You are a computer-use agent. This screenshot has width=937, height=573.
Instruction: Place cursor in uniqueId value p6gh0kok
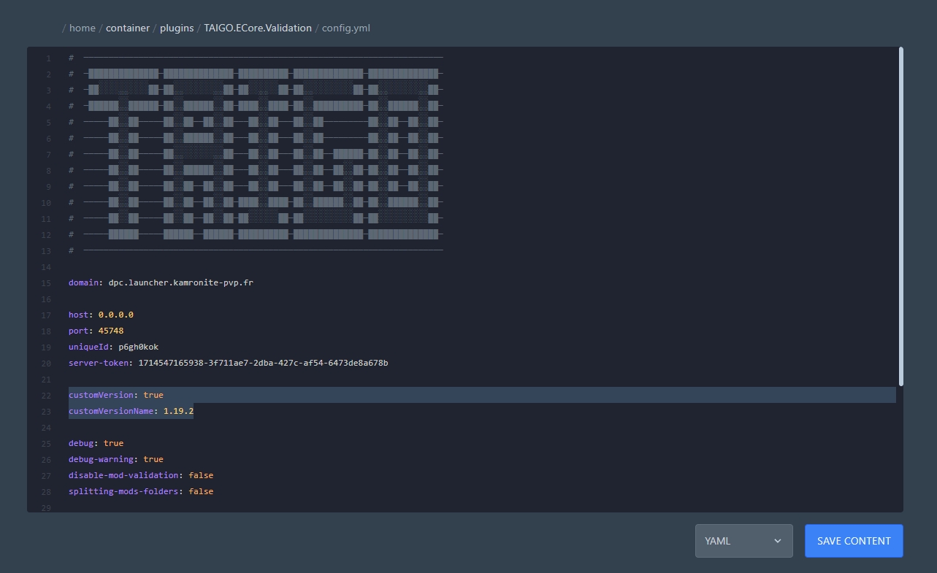(x=138, y=347)
